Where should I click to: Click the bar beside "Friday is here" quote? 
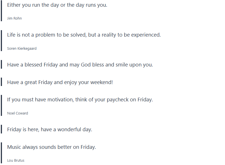1,129
